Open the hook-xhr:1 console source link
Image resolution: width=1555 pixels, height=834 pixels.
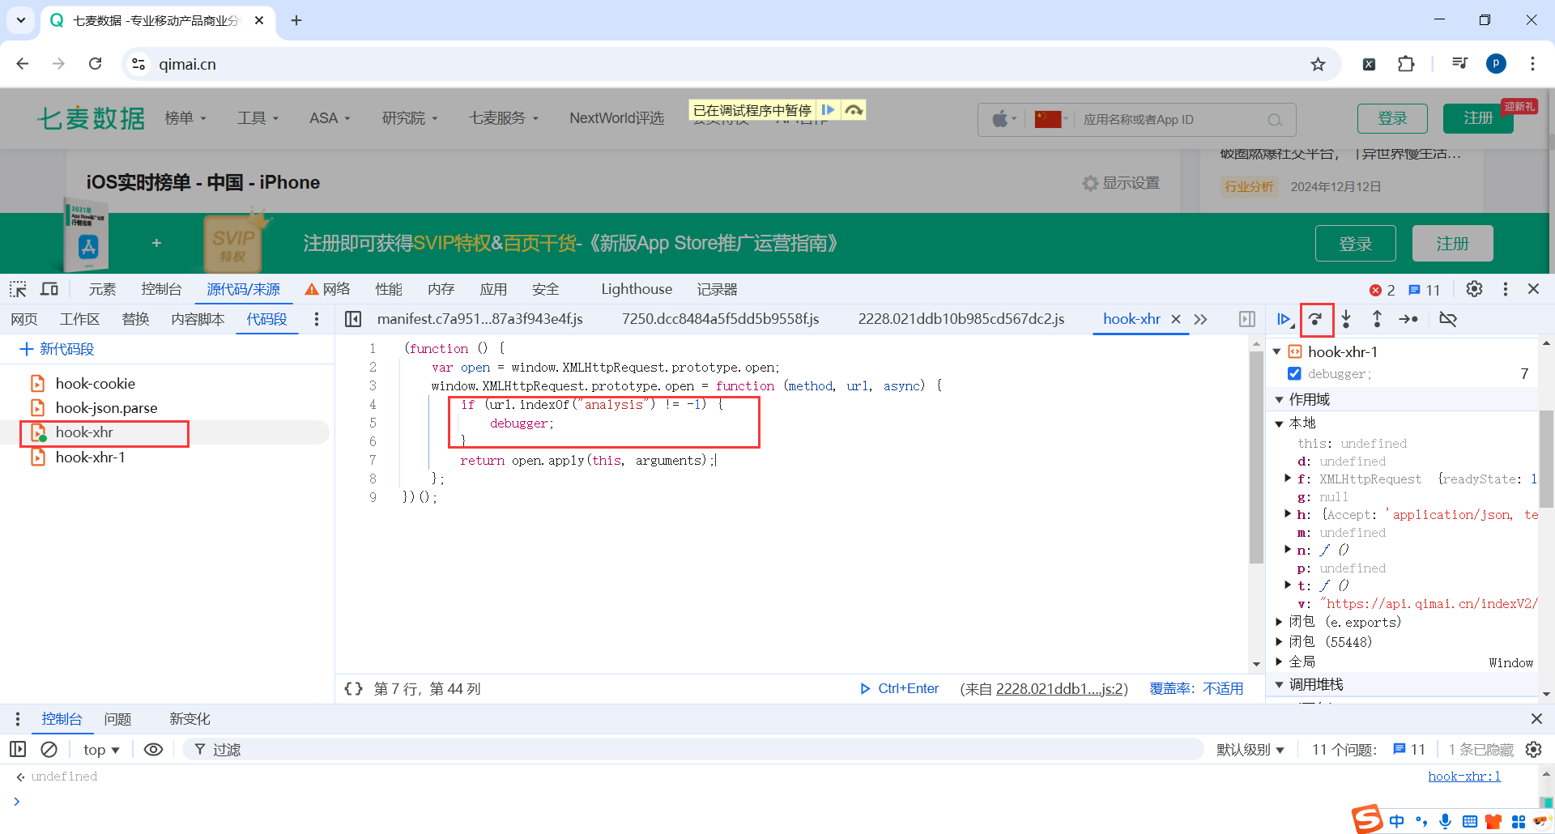click(x=1464, y=777)
